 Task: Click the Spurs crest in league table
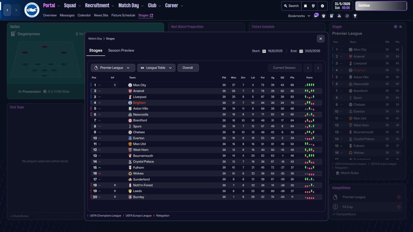(x=130, y=126)
